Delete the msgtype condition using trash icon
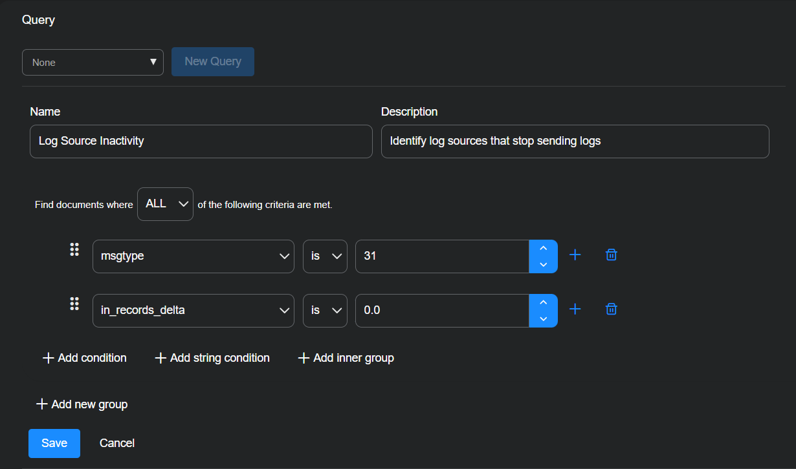 tap(611, 255)
